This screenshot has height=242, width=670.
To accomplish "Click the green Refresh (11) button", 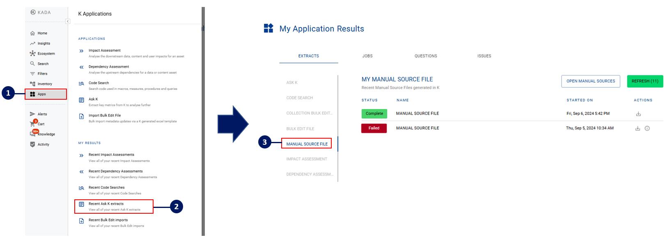I will [645, 81].
